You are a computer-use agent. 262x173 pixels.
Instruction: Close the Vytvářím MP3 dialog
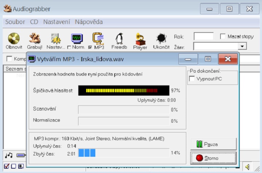(228, 59)
